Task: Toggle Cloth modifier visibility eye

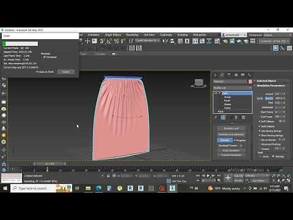Action: pos(215,94)
